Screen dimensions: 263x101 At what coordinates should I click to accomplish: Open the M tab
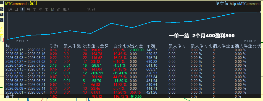tap(52, 10)
